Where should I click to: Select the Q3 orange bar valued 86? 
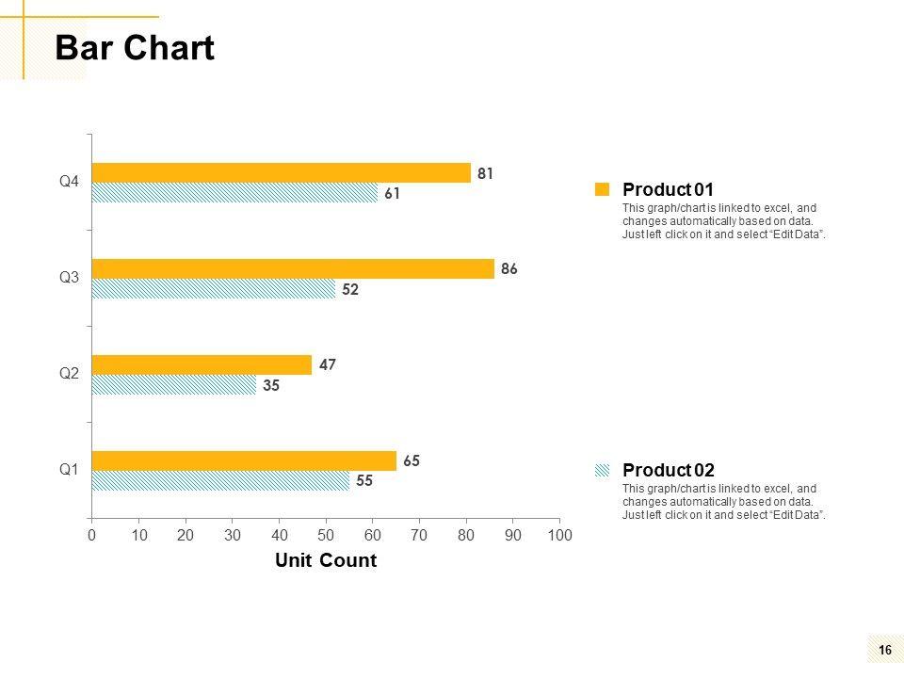coord(293,268)
